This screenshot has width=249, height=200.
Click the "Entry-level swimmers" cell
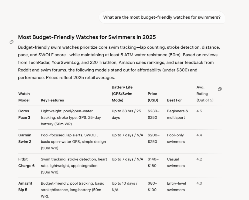pyautogui.click(x=176, y=186)
